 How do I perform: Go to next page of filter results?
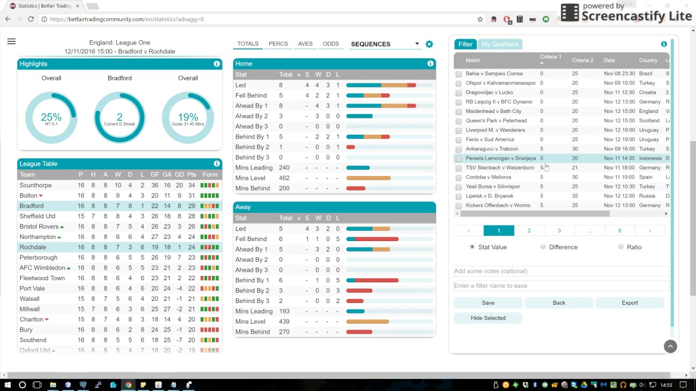click(x=649, y=231)
